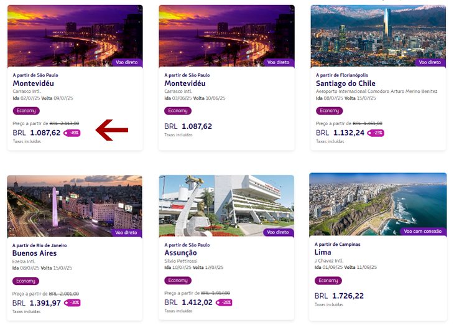Click the Buenos Aires obelisk photo
Screen dimensions: 454x328
pyautogui.click(x=75, y=206)
